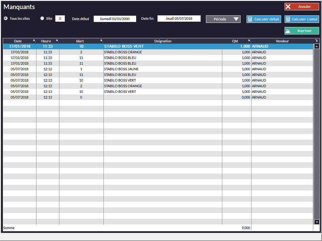The height and width of the screenshot is (241, 322).
Task: Open the table options icon beside Vendeur header
Action: coord(316,41)
